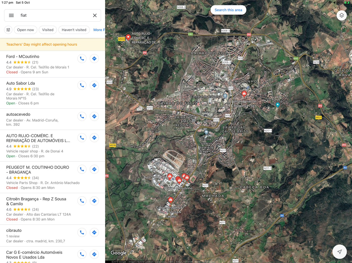
Task: Get directions to Citroën Bragança
Action: (94, 201)
